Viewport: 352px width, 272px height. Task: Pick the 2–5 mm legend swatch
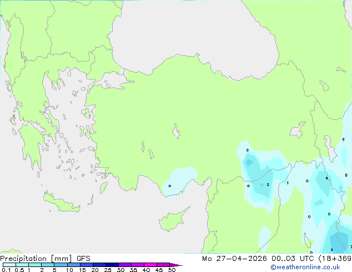coord(48,265)
